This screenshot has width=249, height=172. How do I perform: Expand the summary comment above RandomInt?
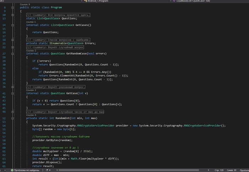(x=13, y=112)
